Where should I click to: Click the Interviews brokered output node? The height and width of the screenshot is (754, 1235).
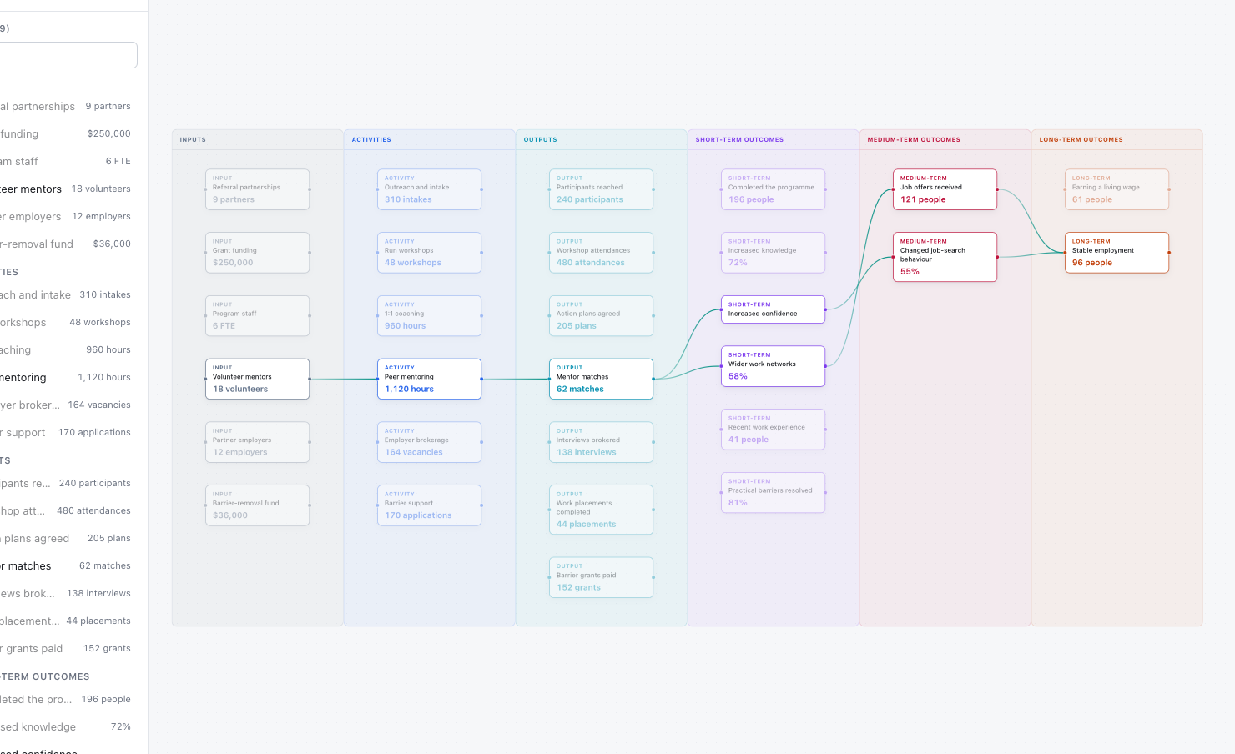click(x=601, y=442)
